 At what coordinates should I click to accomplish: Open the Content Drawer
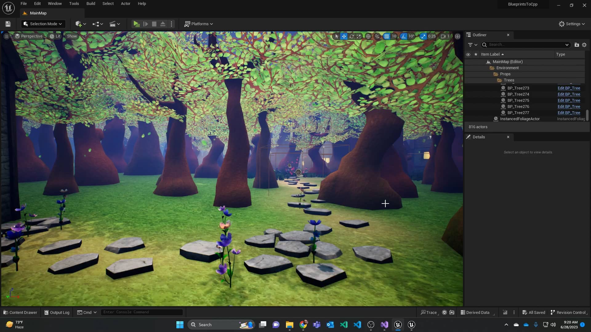[x=20, y=312]
